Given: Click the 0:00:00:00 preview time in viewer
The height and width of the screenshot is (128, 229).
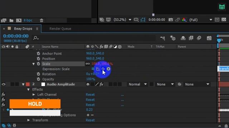Looking at the screenshot, I should 157,20.
